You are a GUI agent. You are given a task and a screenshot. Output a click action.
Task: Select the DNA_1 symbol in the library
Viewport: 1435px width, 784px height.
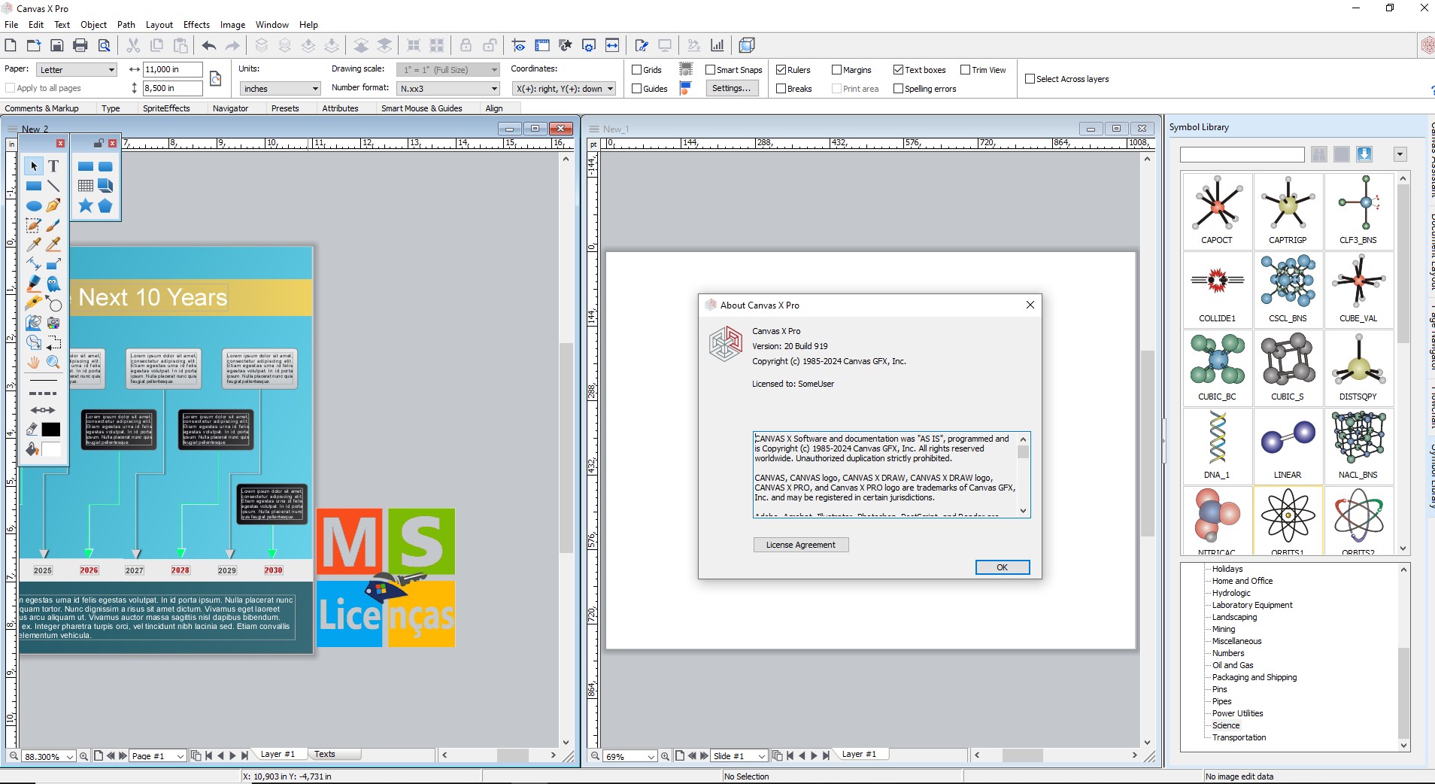pos(1216,445)
